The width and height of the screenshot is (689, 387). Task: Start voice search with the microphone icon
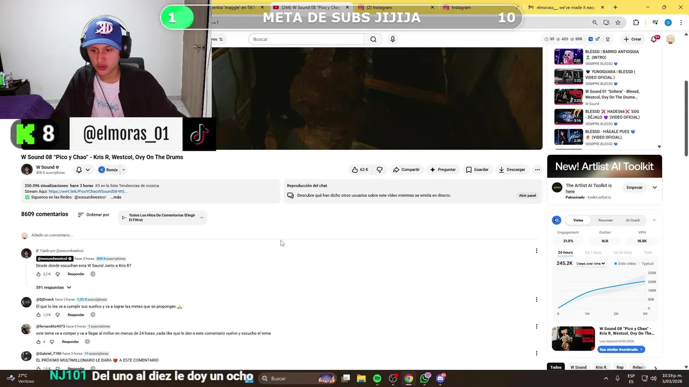pos(392,39)
